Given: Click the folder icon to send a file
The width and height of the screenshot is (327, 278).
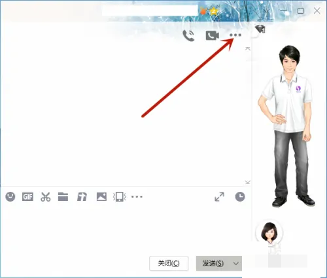Looking at the screenshot, I should (63, 197).
